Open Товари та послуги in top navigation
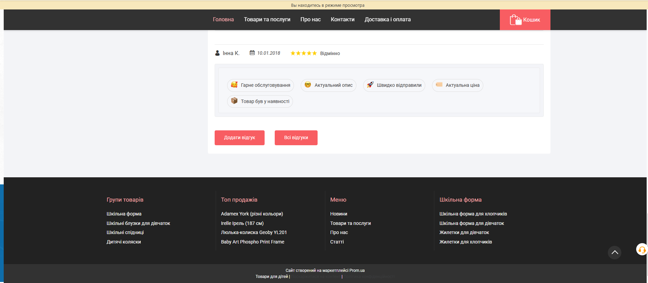The image size is (648, 283). click(267, 20)
